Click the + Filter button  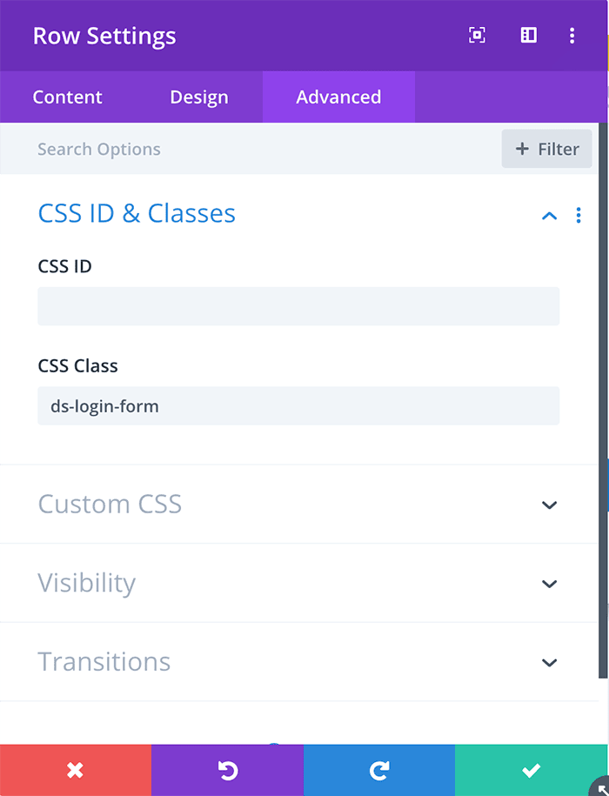click(546, 149)
